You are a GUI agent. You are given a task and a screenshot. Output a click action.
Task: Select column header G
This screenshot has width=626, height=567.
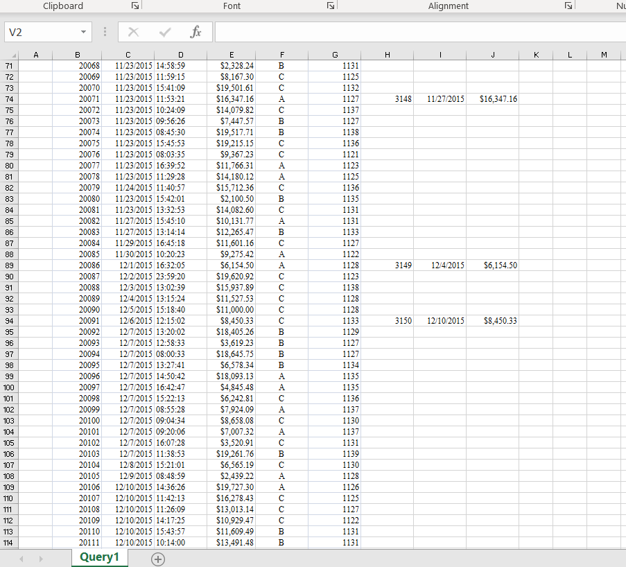pos(335,54)
